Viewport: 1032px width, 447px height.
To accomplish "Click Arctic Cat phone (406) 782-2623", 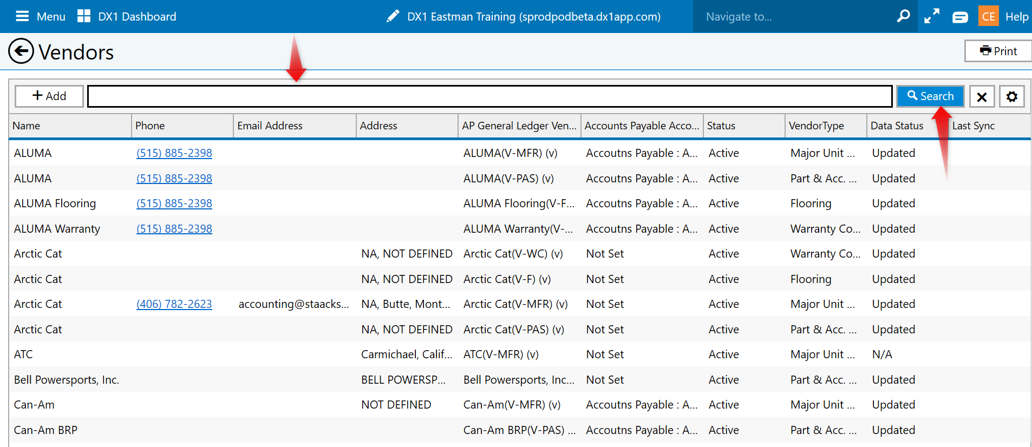I will [174, 304].
